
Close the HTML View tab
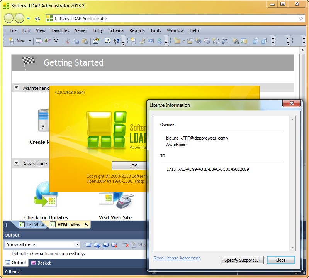[x=86, y=224]
